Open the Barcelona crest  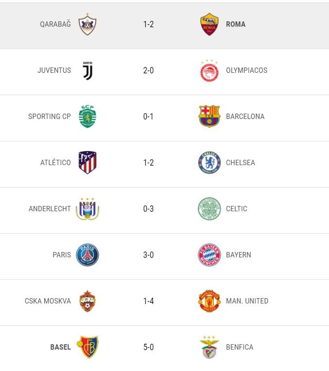[209, 117]
